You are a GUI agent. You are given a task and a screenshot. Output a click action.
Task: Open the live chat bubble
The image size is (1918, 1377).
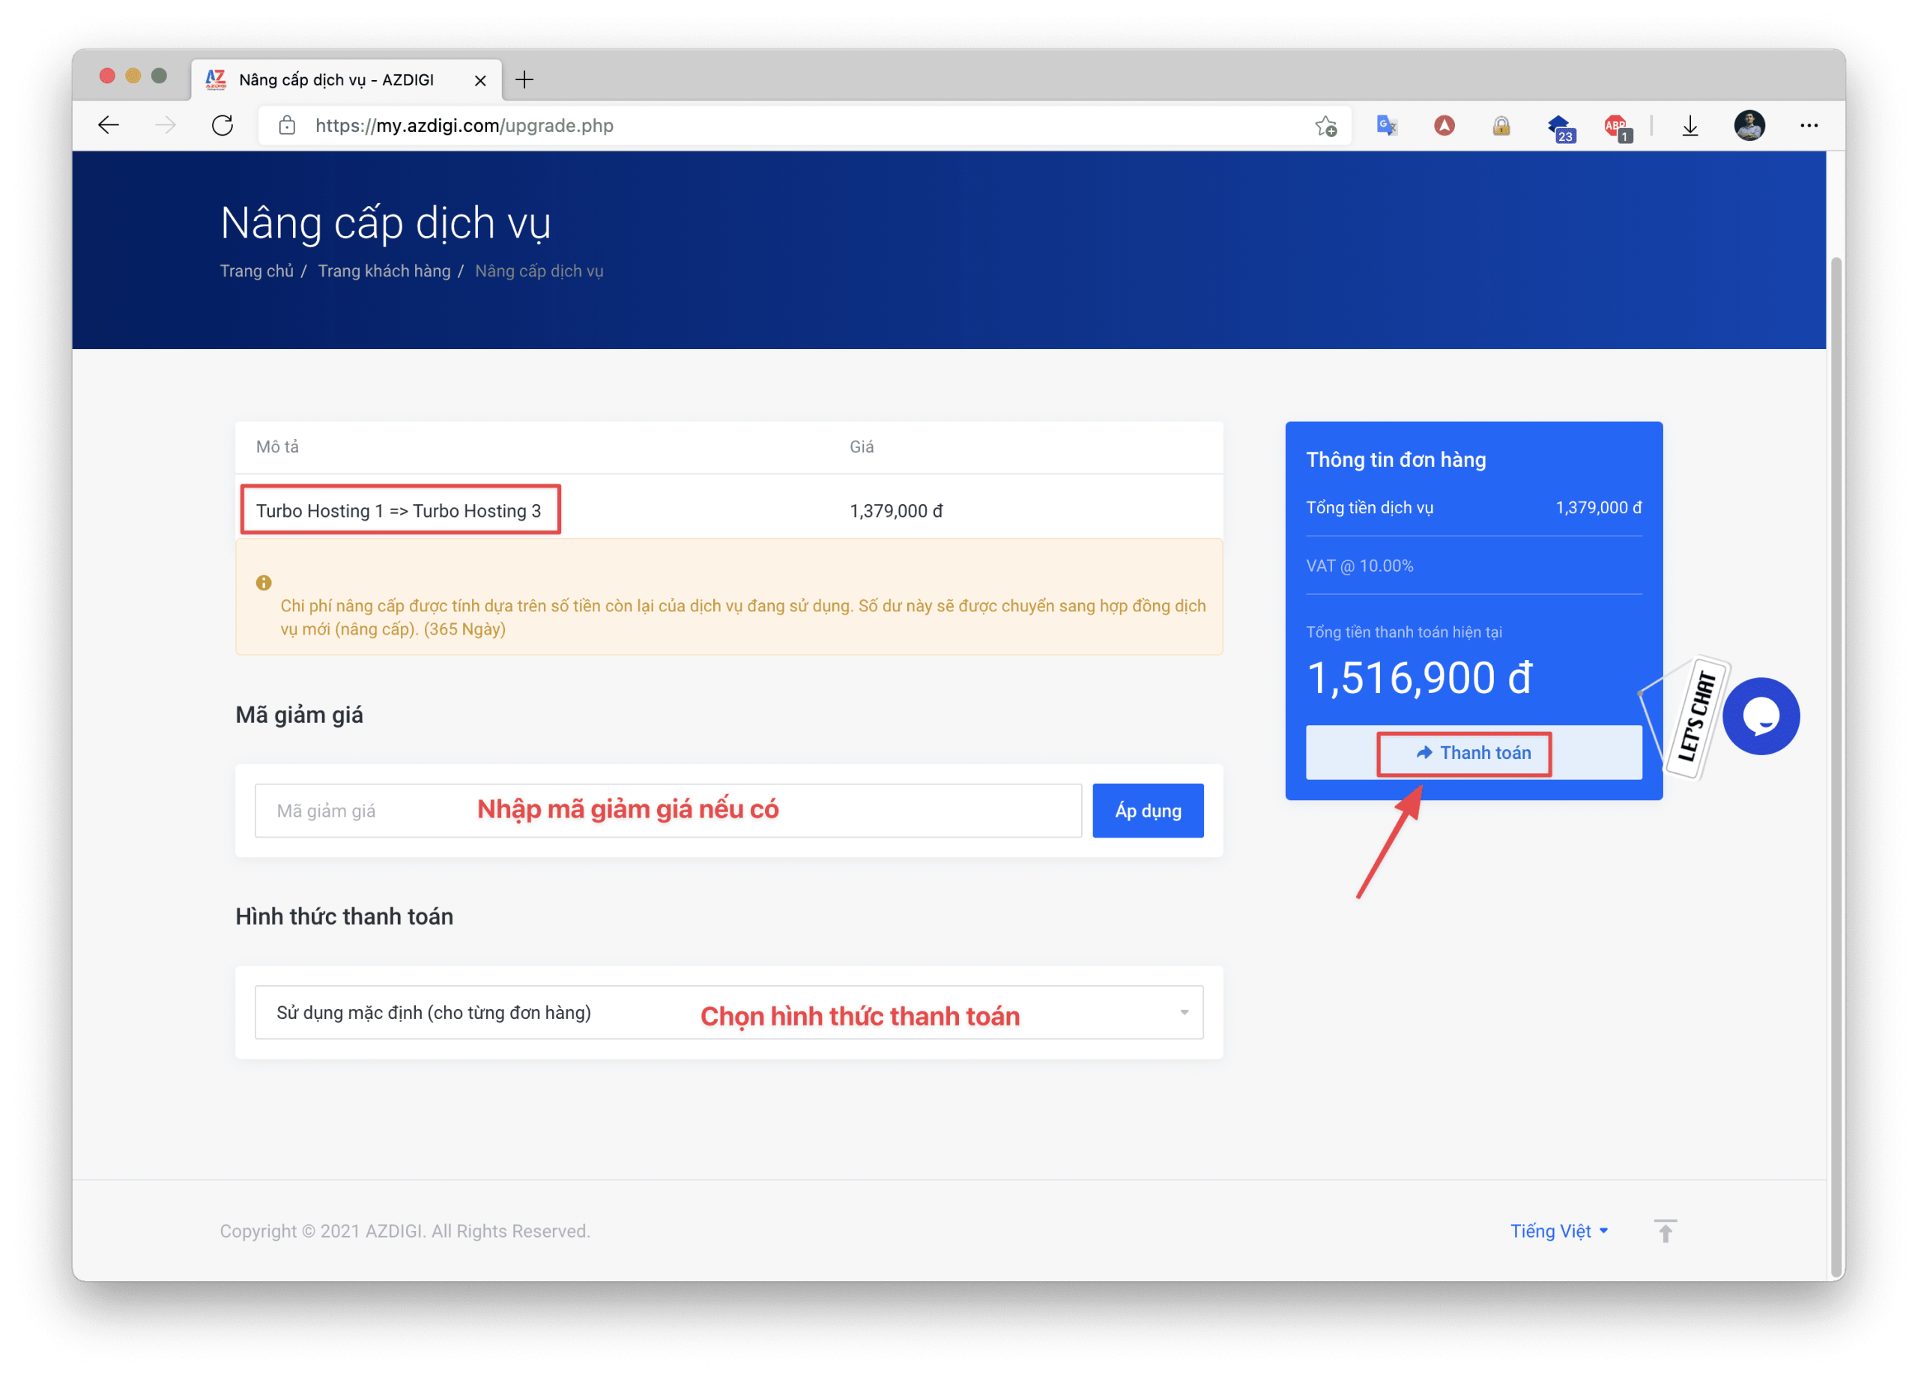[x=1761, y=716]
